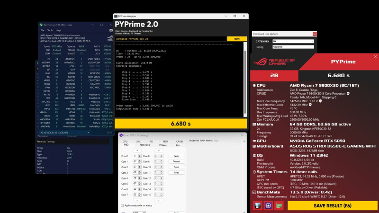Click the GPU section icon in the BenchMate panel
379x213 pixels.
coord(254,141)
